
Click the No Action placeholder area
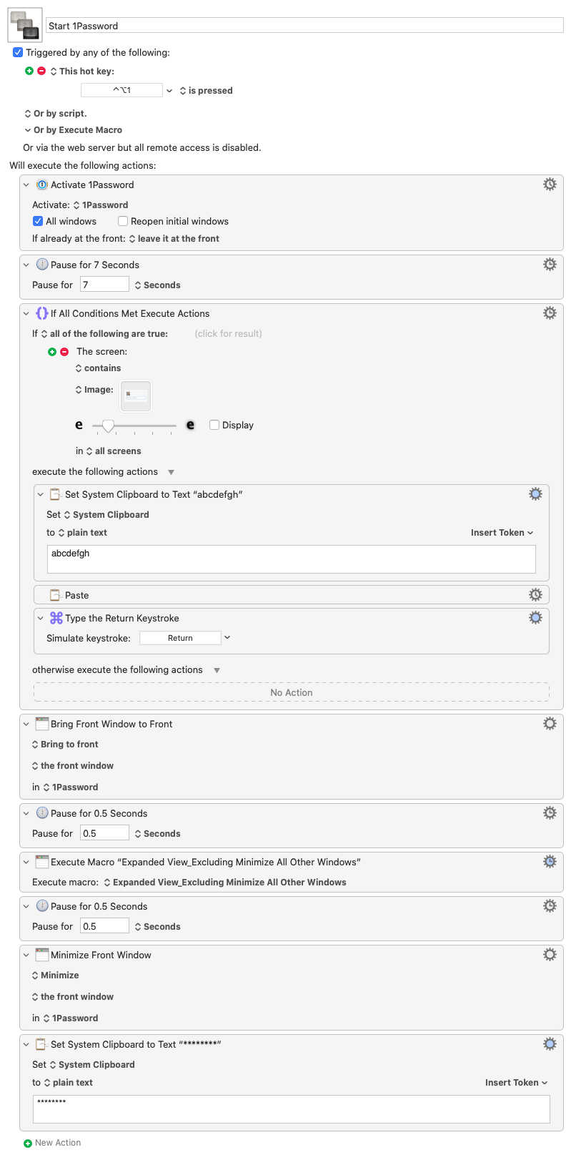click(x=292, y=692)
